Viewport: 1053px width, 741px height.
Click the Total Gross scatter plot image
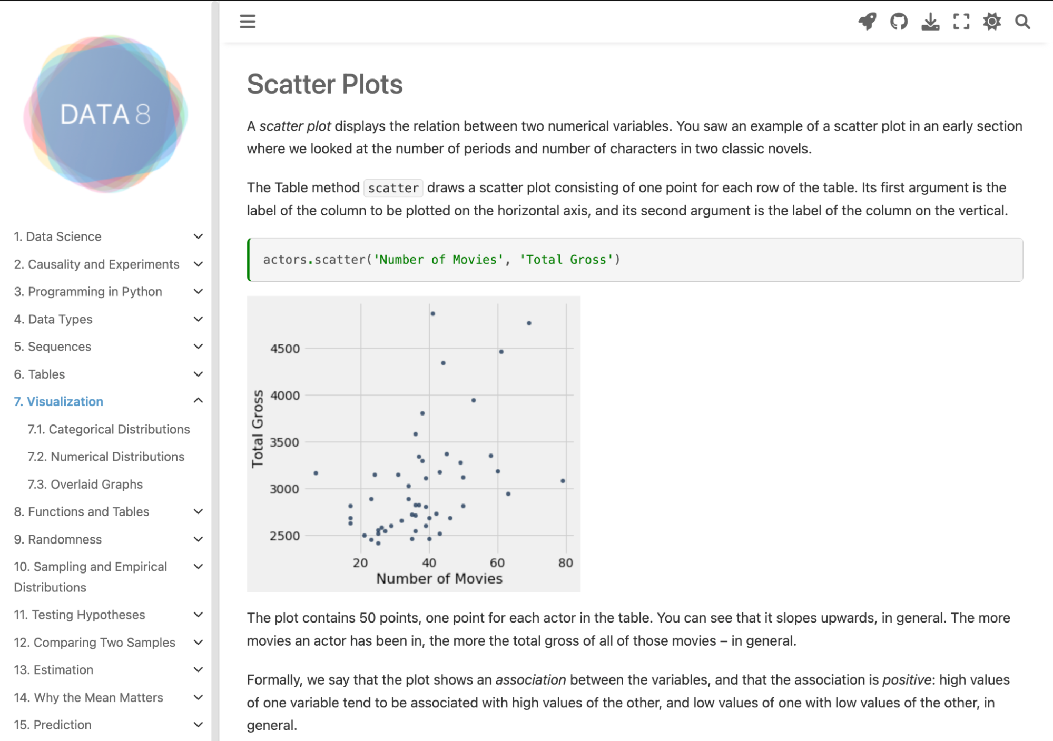(x=414, y=443)
